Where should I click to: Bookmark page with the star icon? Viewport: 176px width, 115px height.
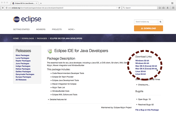(x=160, y=8)
